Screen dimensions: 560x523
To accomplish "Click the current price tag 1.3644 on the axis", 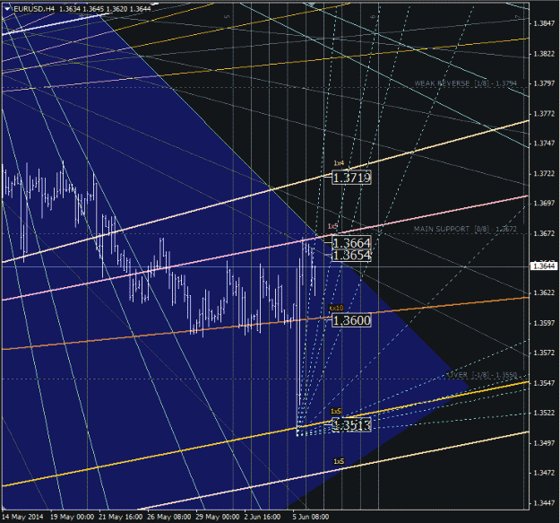I will tap(544, 266).
